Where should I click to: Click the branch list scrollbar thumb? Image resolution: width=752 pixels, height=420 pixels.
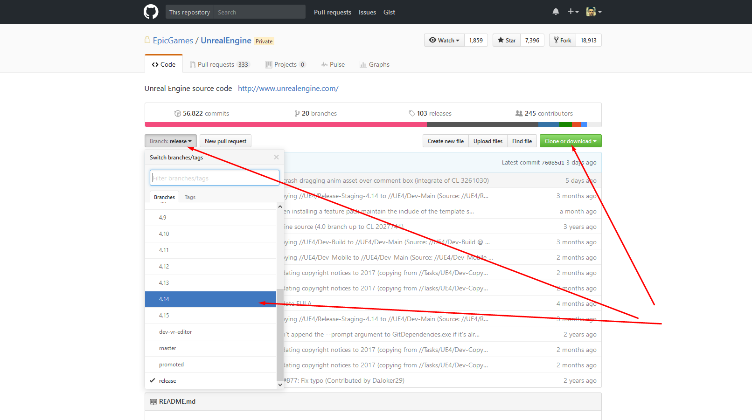280,335
